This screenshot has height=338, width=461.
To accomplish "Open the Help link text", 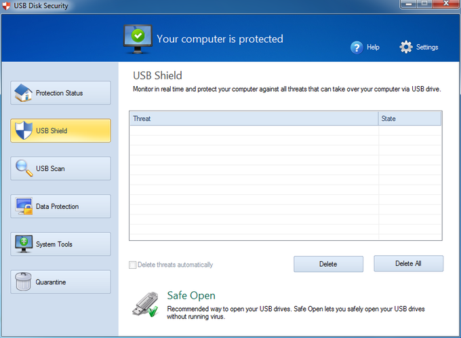I will pyautogui.click(x=373, y=47).
